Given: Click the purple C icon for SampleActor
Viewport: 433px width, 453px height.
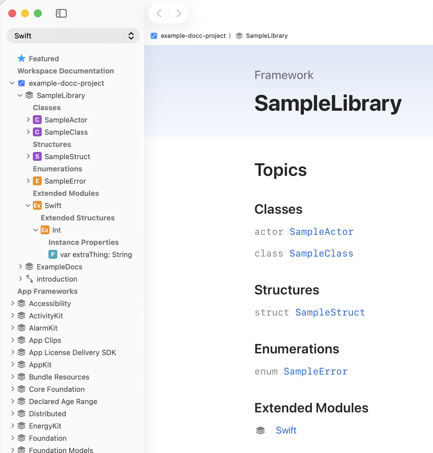Looking at the screenshot, I should click(37, 120).
